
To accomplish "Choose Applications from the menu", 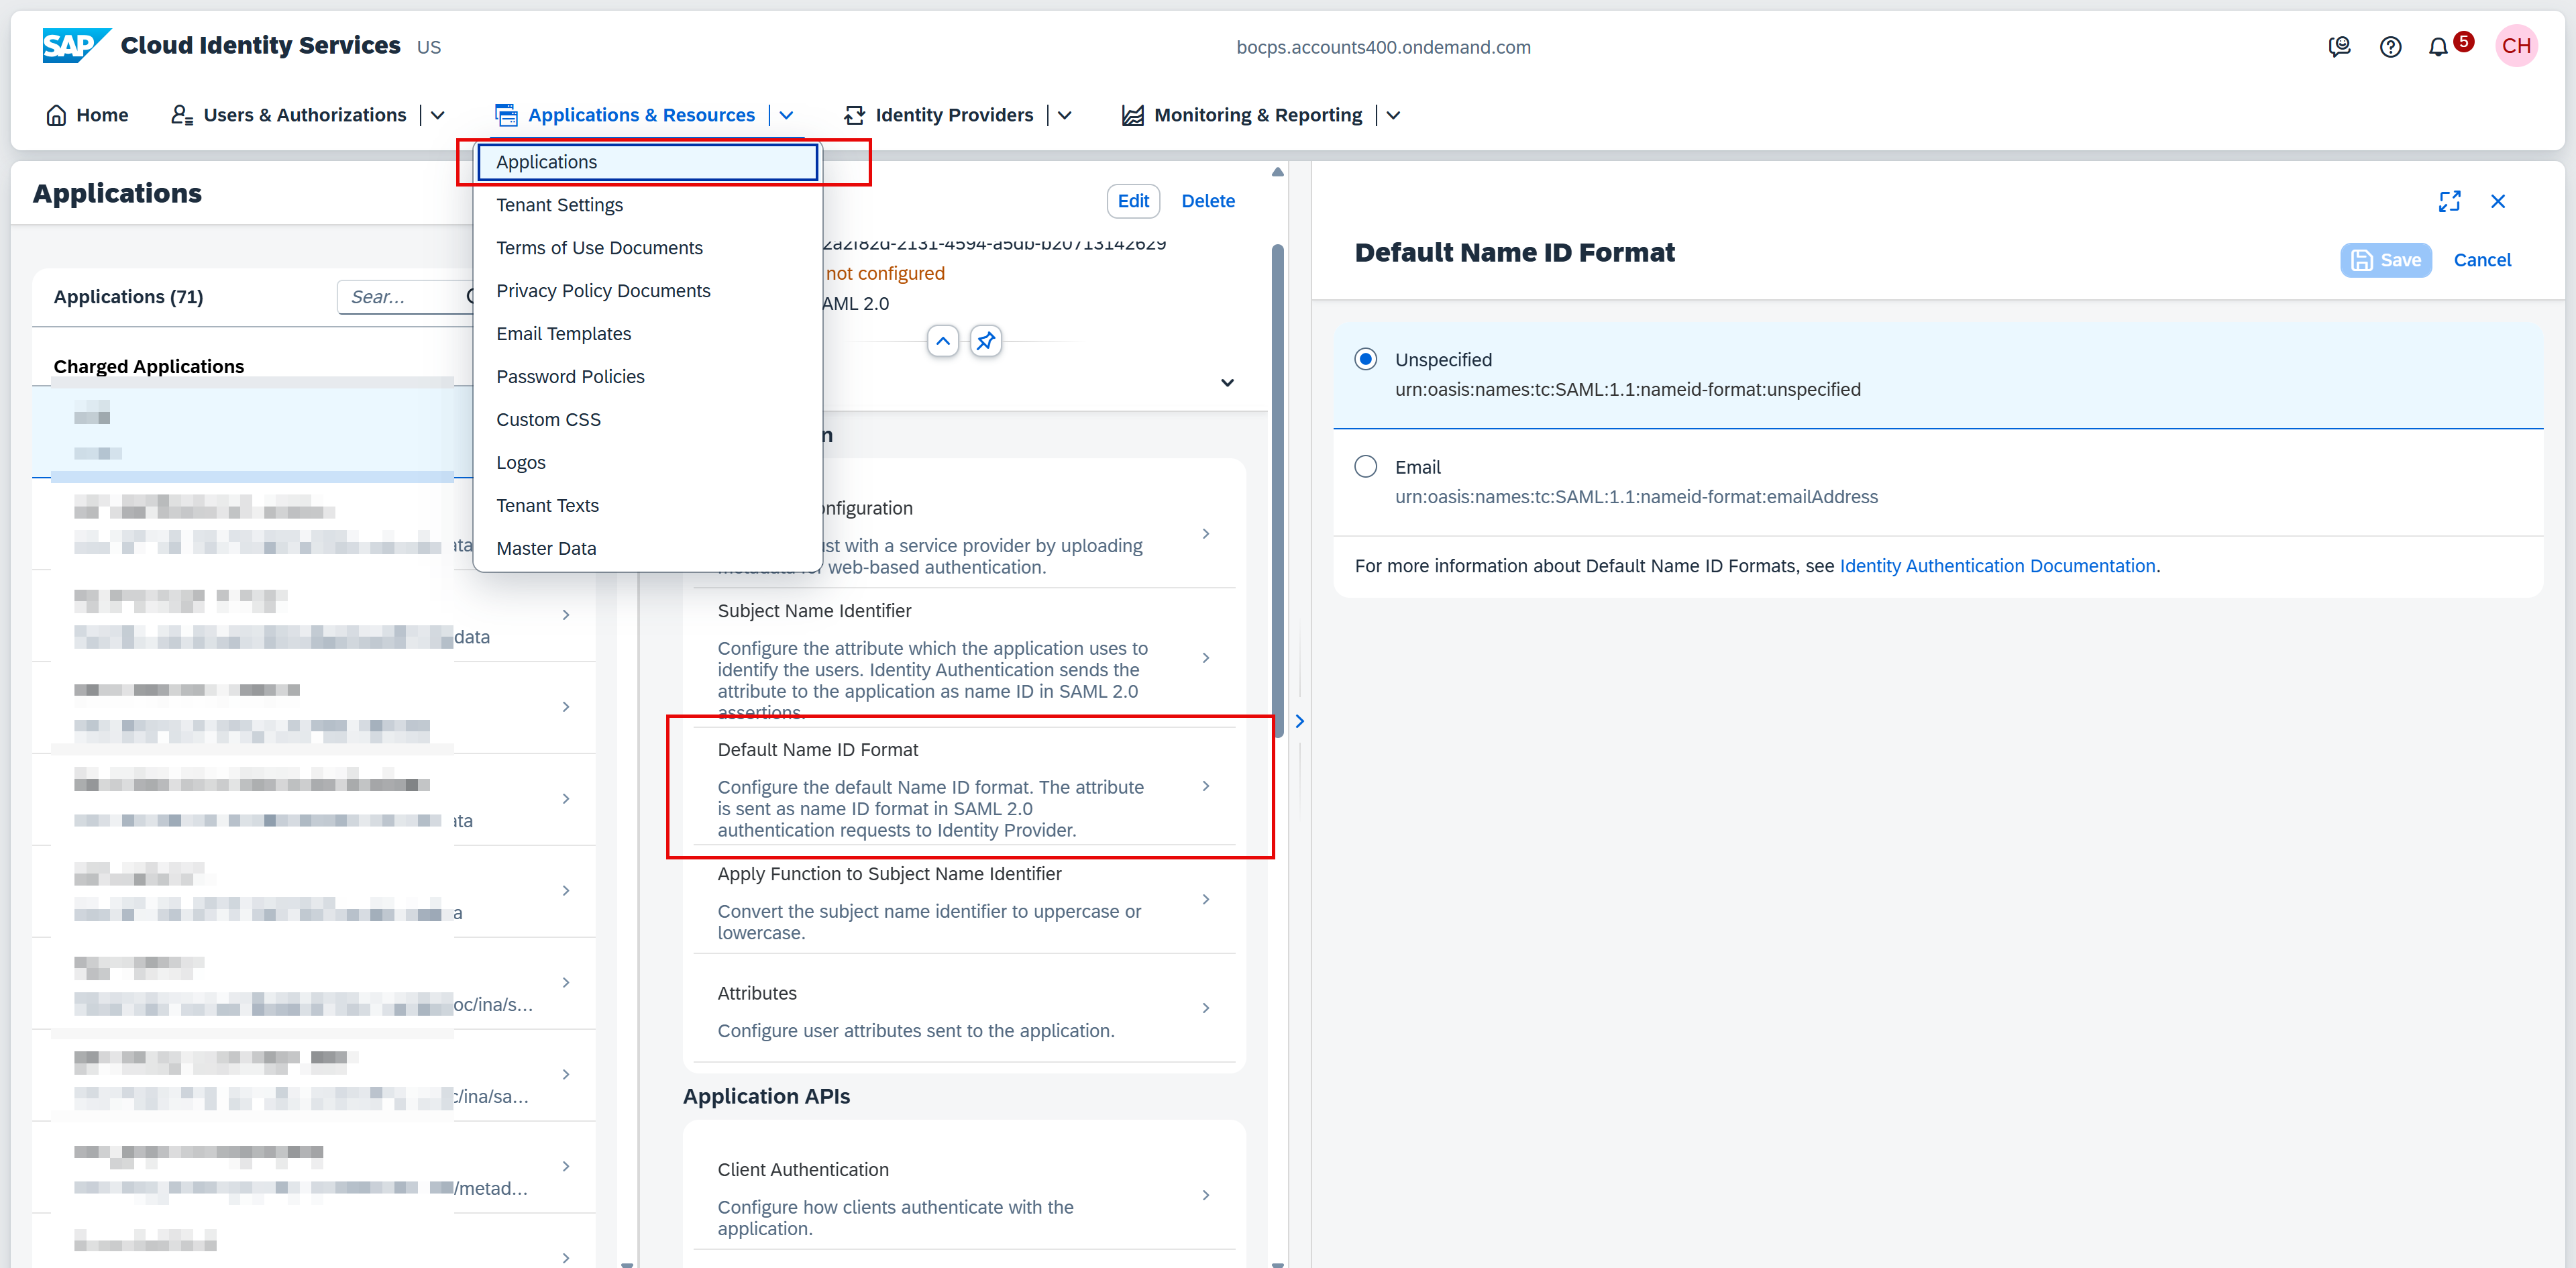I will (648, 162).
